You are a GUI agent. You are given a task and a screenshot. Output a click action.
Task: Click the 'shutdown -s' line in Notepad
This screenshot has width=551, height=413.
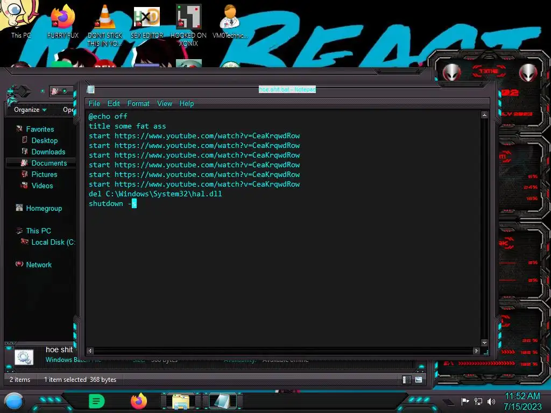tap(112, 204)
